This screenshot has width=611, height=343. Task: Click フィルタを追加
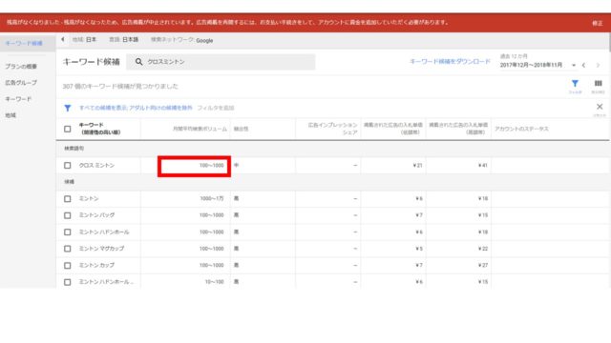(216, 108)
